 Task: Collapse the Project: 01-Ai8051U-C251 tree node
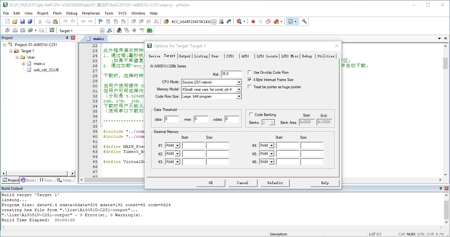(5, 45)
